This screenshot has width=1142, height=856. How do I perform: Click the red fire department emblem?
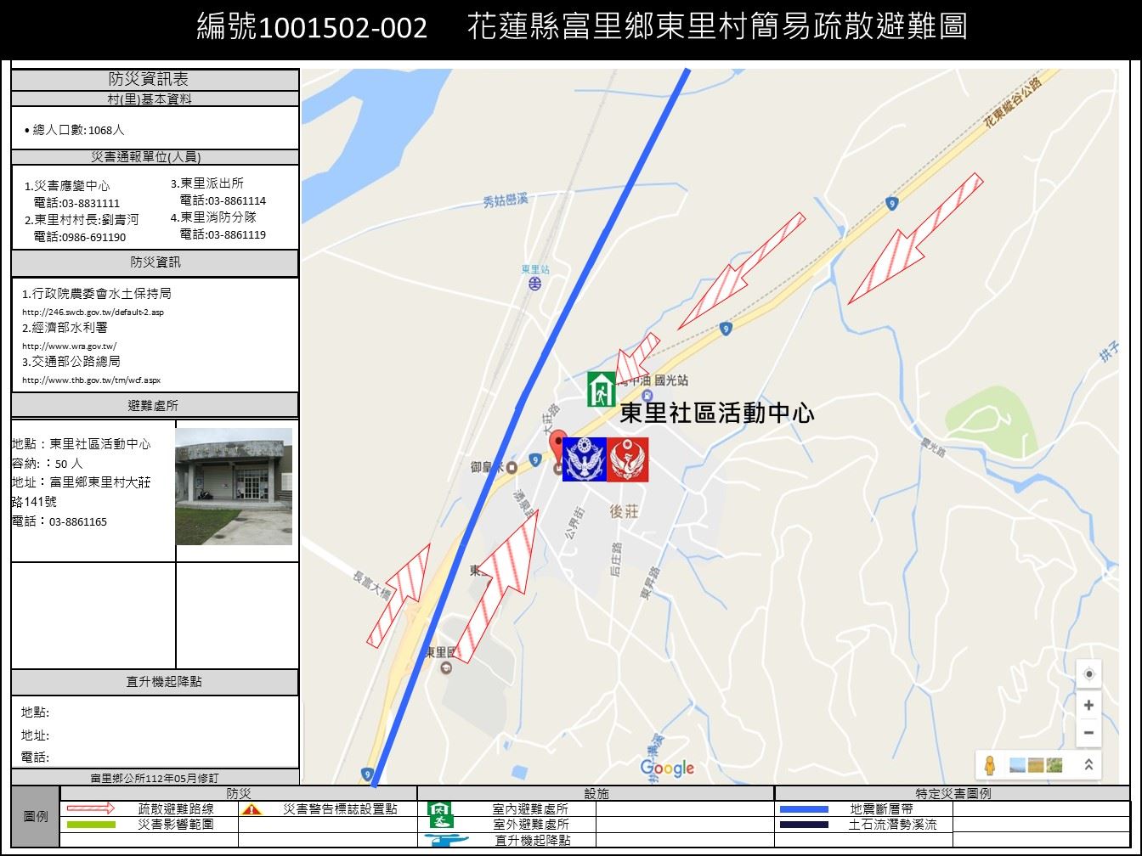coord(628,459)
